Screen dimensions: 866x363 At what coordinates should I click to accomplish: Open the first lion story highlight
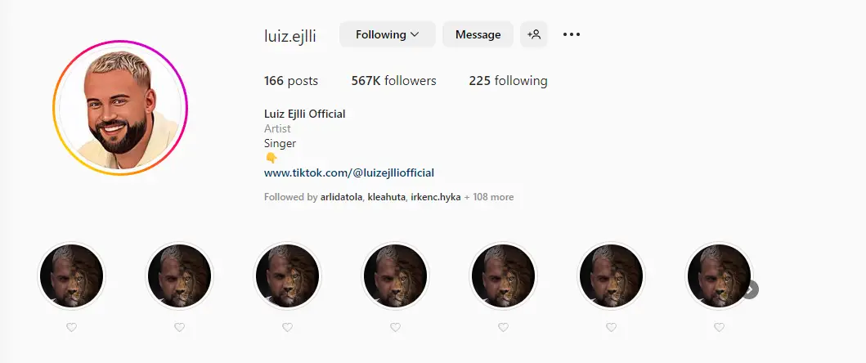71,276
